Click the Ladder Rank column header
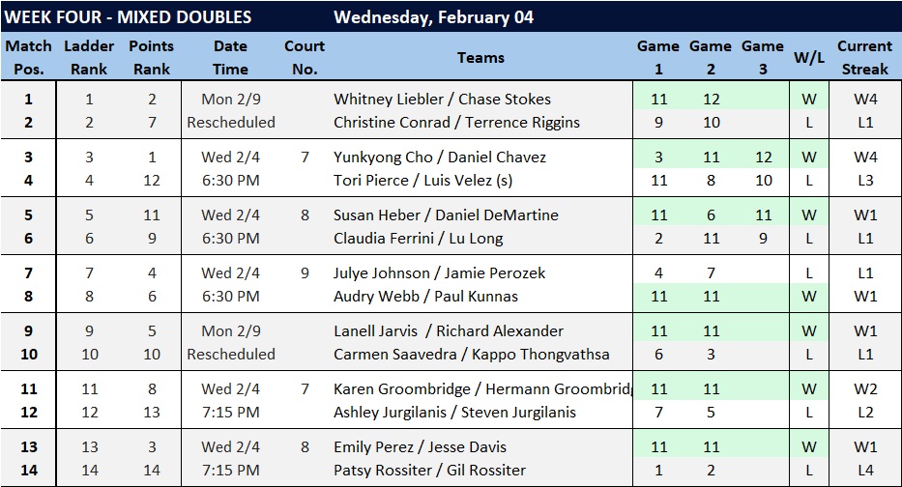This screenshot has height=487, width=902. (89, 58)
